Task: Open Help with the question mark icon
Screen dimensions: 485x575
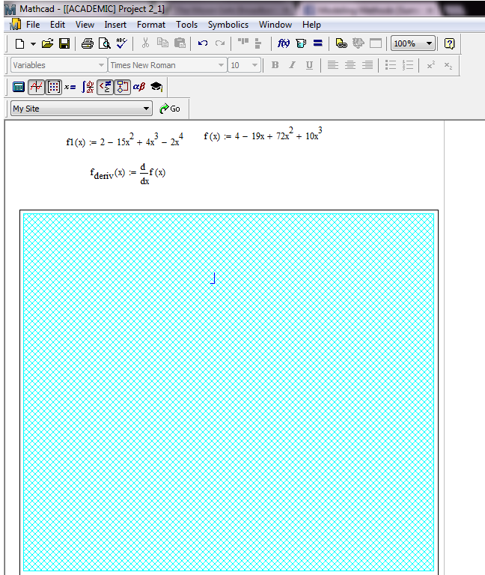Action: coord(449,43)
